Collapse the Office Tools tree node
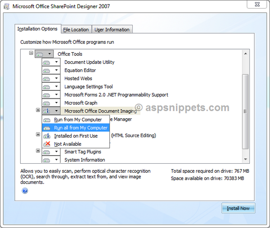270x228 pixels. coord(31,53)
